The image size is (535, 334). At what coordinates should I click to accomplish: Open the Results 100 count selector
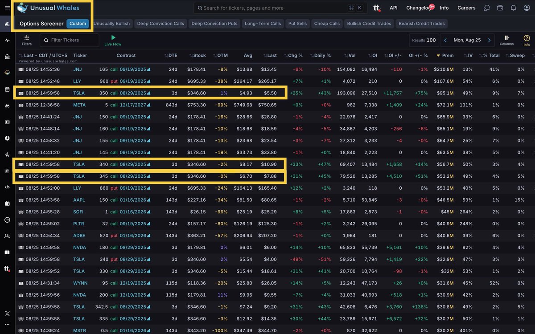click(x=424, y=40)
